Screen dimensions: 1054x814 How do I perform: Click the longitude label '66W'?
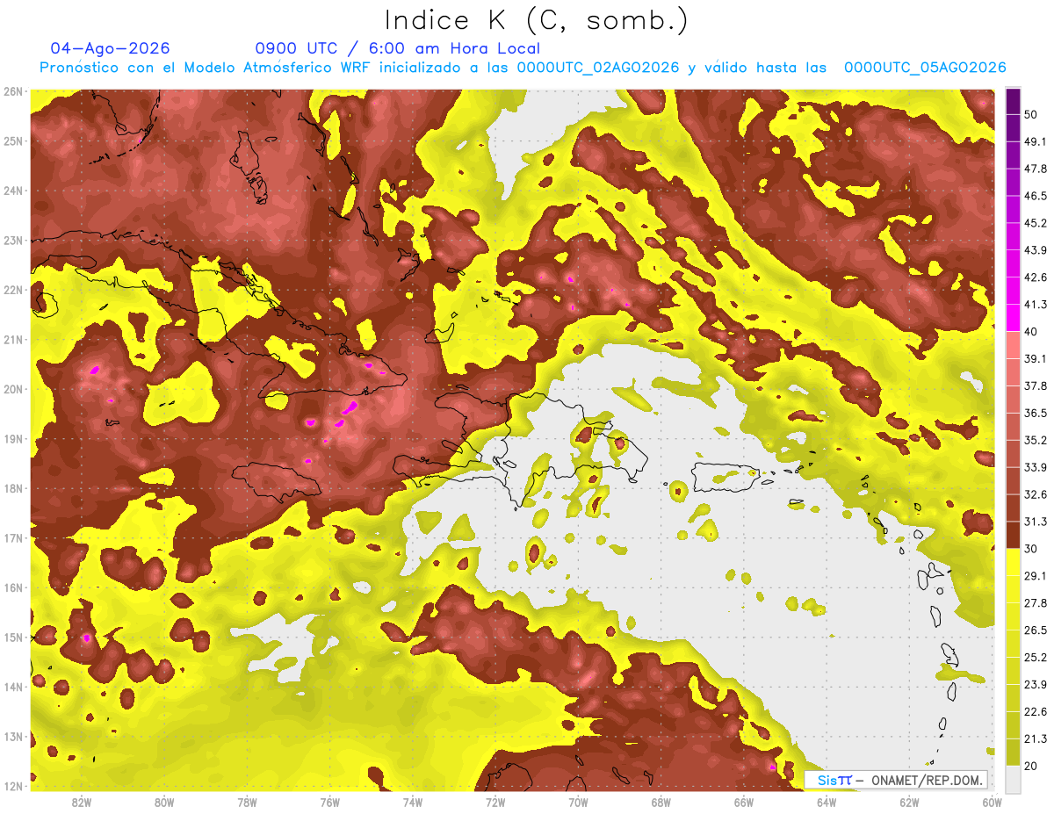[x=743, y=803]
